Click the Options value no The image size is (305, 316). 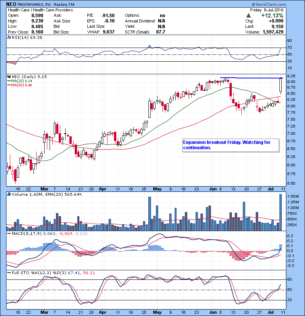coord(162,16)
